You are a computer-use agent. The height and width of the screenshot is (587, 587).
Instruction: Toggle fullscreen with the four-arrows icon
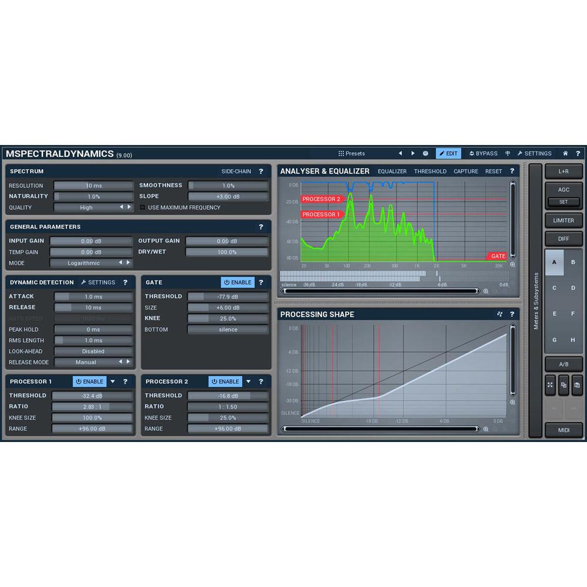tap(550, 384)
